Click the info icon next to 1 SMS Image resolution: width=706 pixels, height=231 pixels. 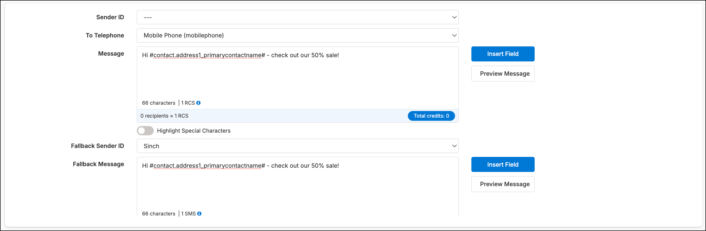pos(199,214)
